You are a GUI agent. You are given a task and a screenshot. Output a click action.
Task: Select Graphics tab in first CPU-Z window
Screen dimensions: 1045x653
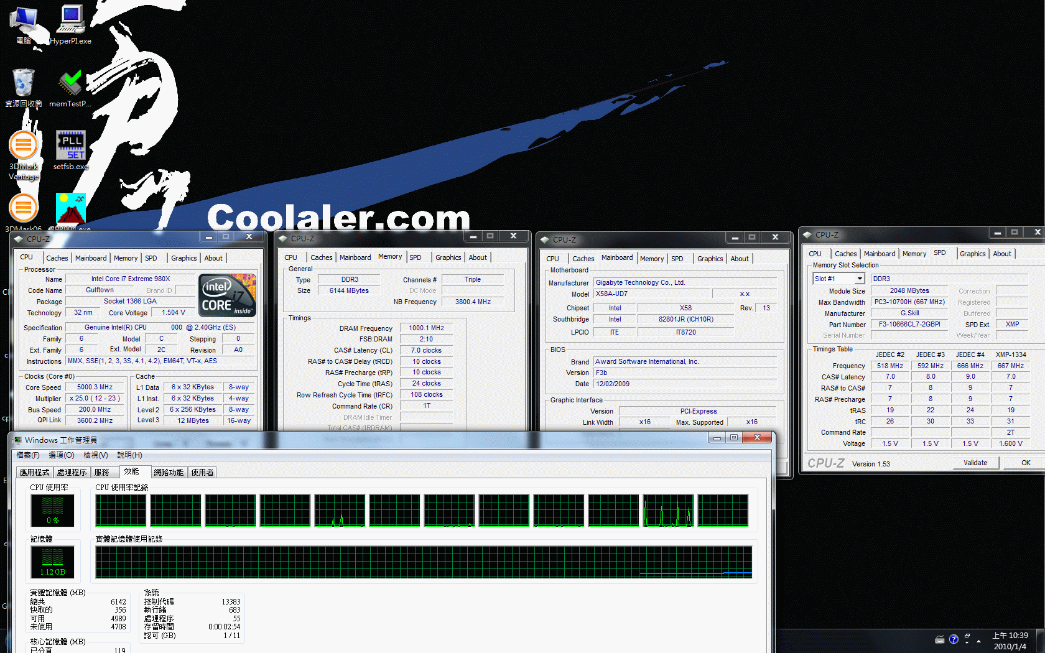point(183,258)
